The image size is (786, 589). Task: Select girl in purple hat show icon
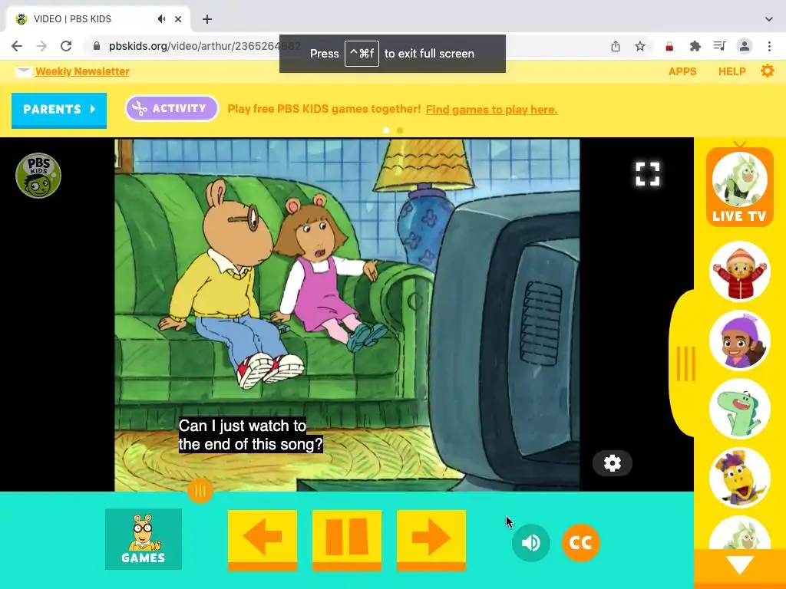739,341
